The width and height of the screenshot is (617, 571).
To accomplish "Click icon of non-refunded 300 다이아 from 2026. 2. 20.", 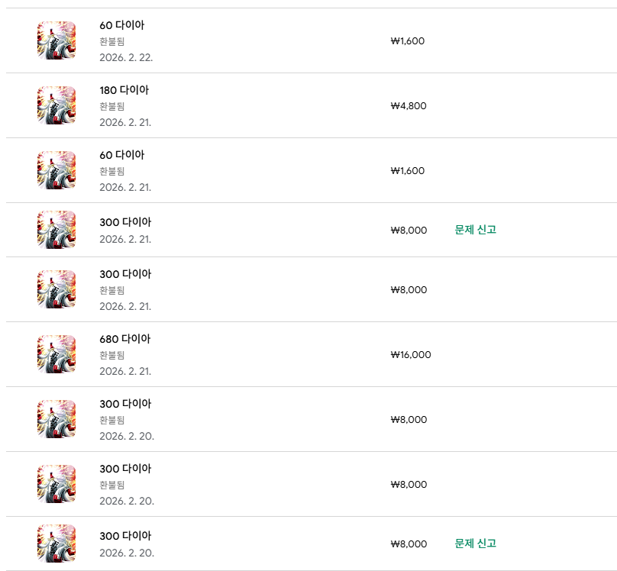I will [57, 544].
